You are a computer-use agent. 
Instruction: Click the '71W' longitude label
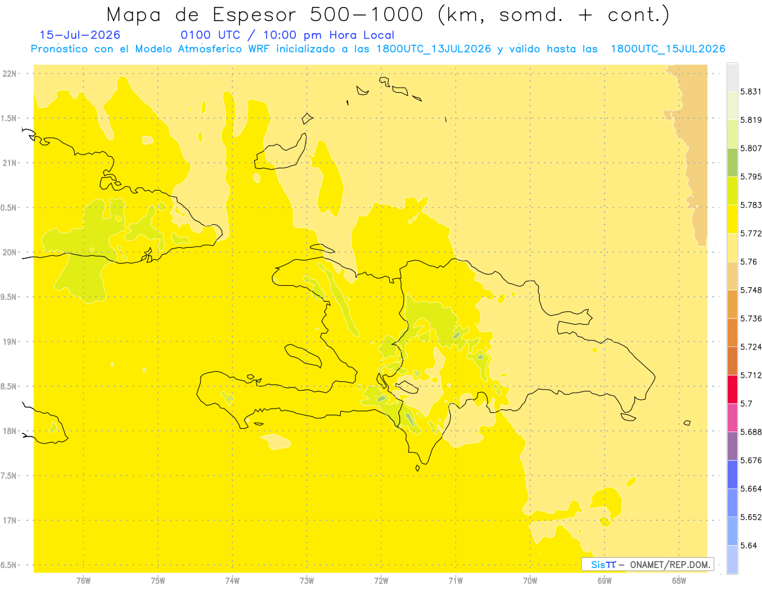pyautogui.click(x=455, y=581)
